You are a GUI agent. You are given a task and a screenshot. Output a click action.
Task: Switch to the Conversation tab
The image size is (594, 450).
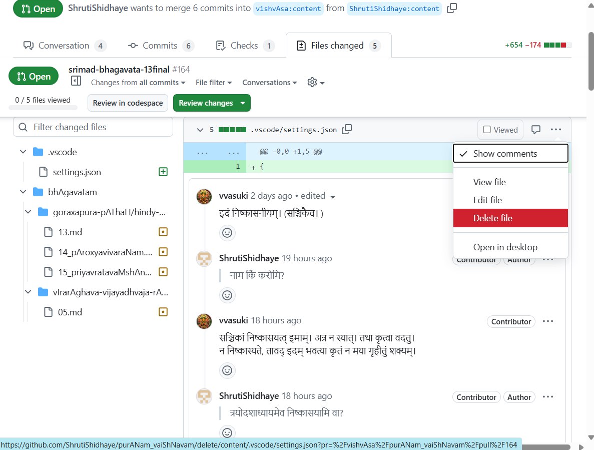(65, 46)
